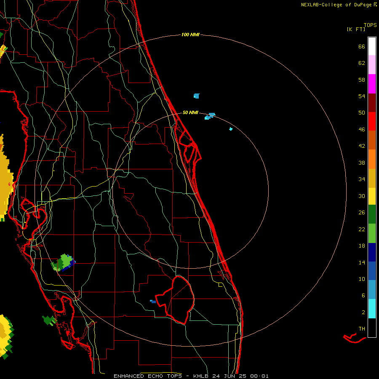379x379 pixels.
Task: Click the white 66 kft legend swatch
Action: (x=372, y=46)
